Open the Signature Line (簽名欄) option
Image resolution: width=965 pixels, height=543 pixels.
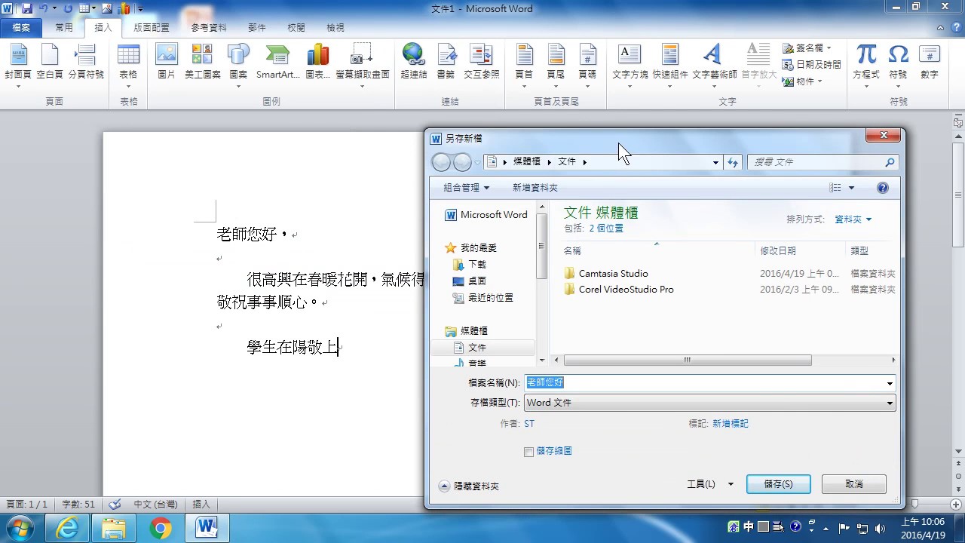(807, 48)
